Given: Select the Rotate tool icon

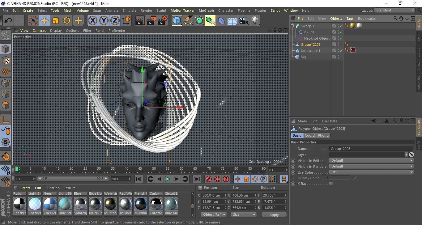Looking at the screenshot, I should (x=67, y=21).
